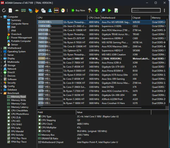Open the DMI tree item
Viewport: 170px width, 148px height.
click(x=13, y=27)
